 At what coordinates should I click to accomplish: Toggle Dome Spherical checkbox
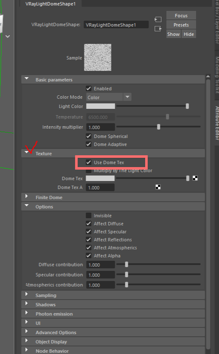coord(89,136)
